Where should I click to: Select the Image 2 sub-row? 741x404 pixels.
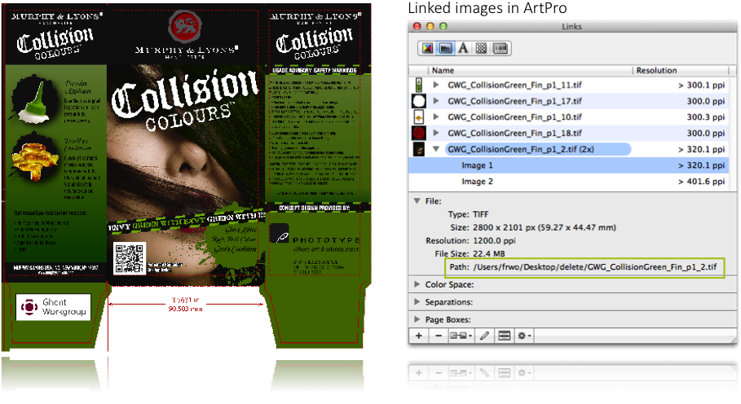(567, 182)
